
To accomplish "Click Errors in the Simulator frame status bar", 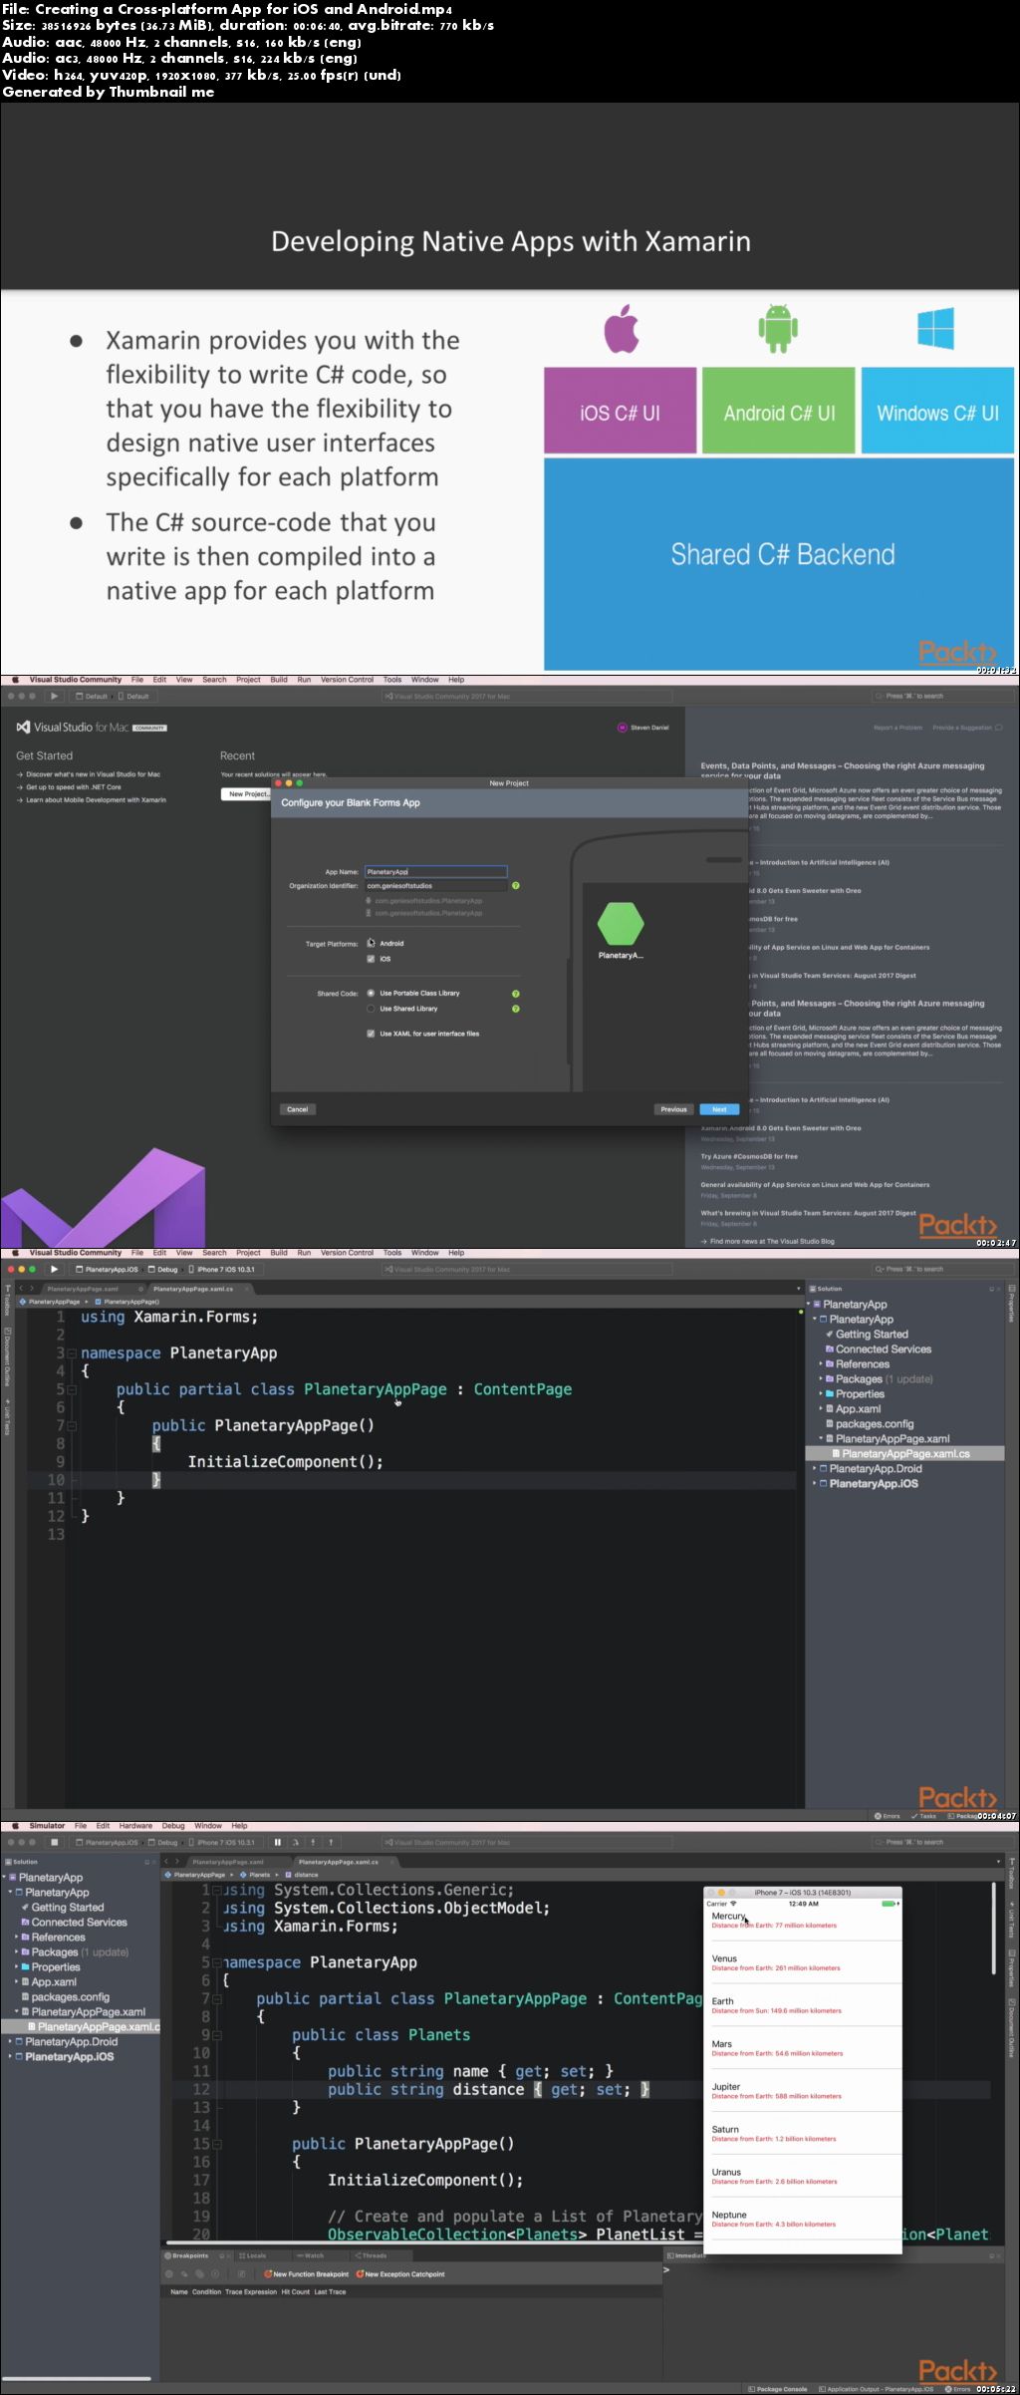I will tap(957, 2389).
